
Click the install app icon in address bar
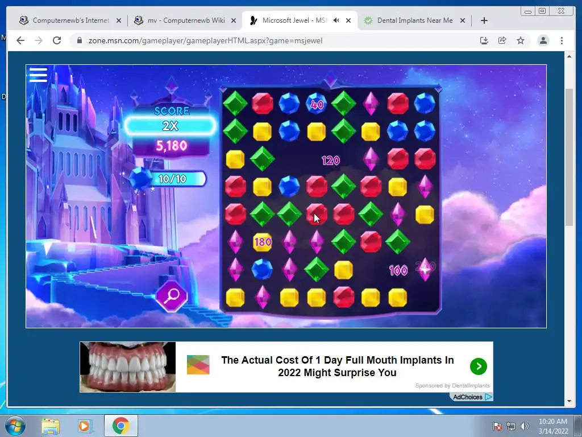[484, 40]
